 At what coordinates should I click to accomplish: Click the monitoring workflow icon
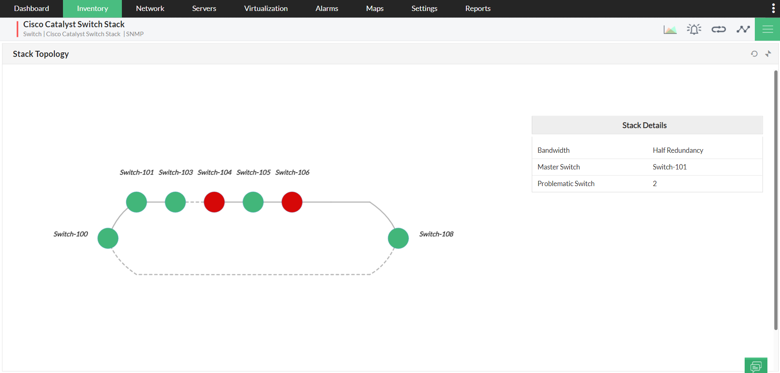pyautogui.click(x=743, y=29)
